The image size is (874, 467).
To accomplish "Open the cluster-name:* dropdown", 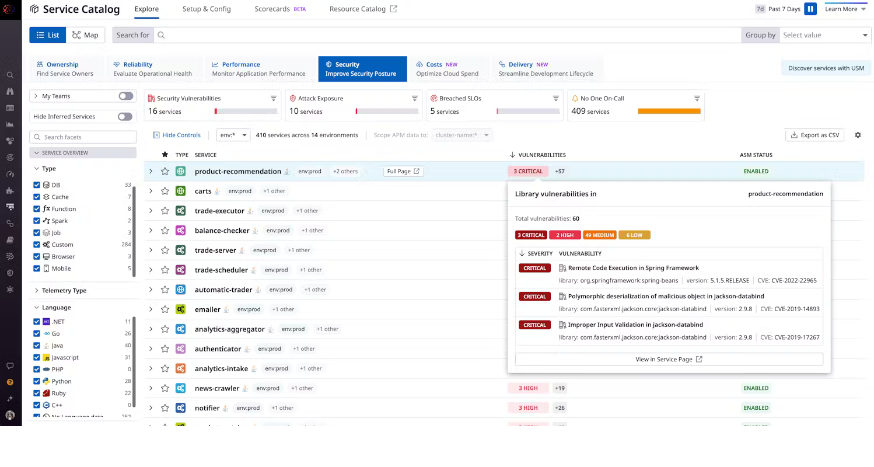I will pyautogui.click(x=462, y=135).
